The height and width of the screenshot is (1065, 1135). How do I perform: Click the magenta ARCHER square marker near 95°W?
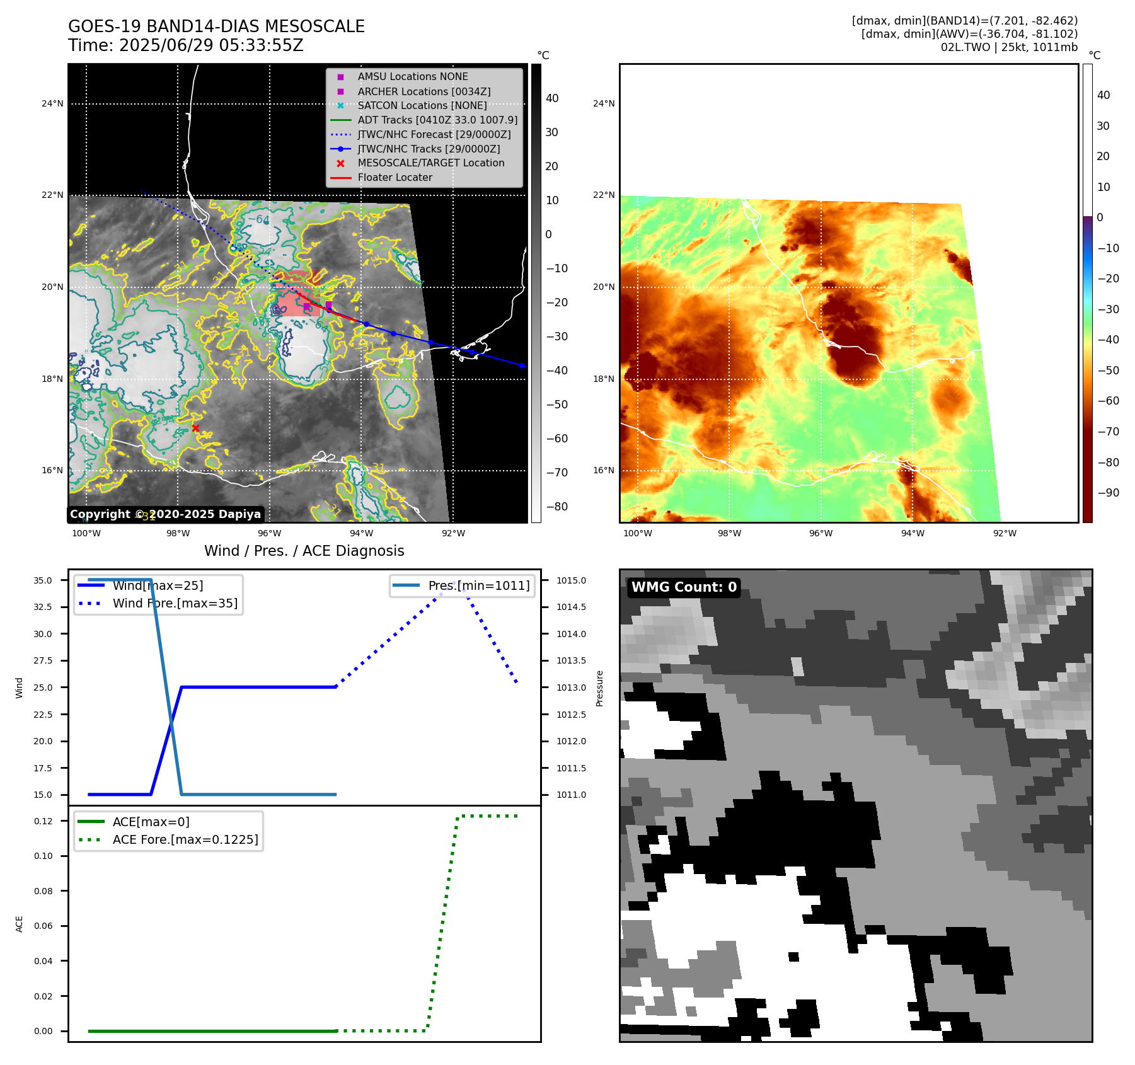coord(307,307)
